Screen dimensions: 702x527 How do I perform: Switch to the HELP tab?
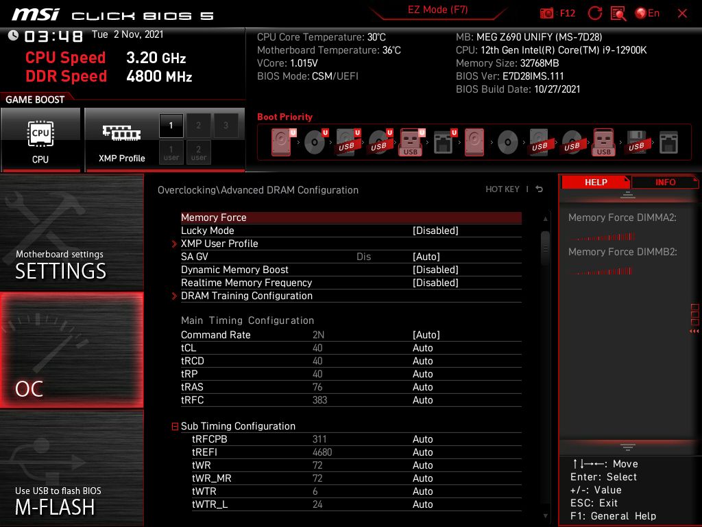point(596,182)
